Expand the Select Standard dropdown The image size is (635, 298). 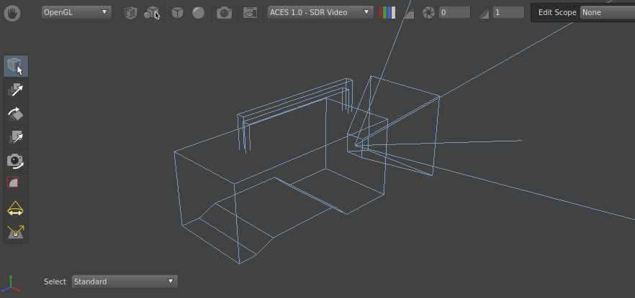pyautogui.click(x=125, y=281)
